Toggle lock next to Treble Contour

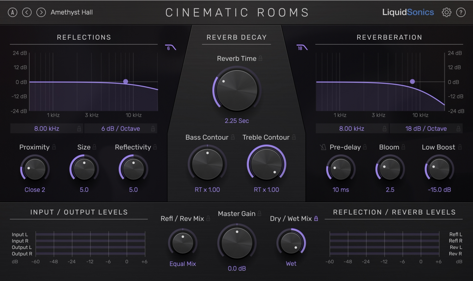(294, 137)
